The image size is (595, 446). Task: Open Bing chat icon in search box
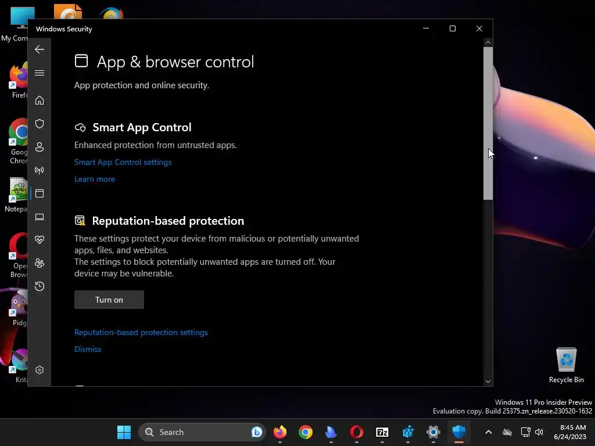[256, 432]
